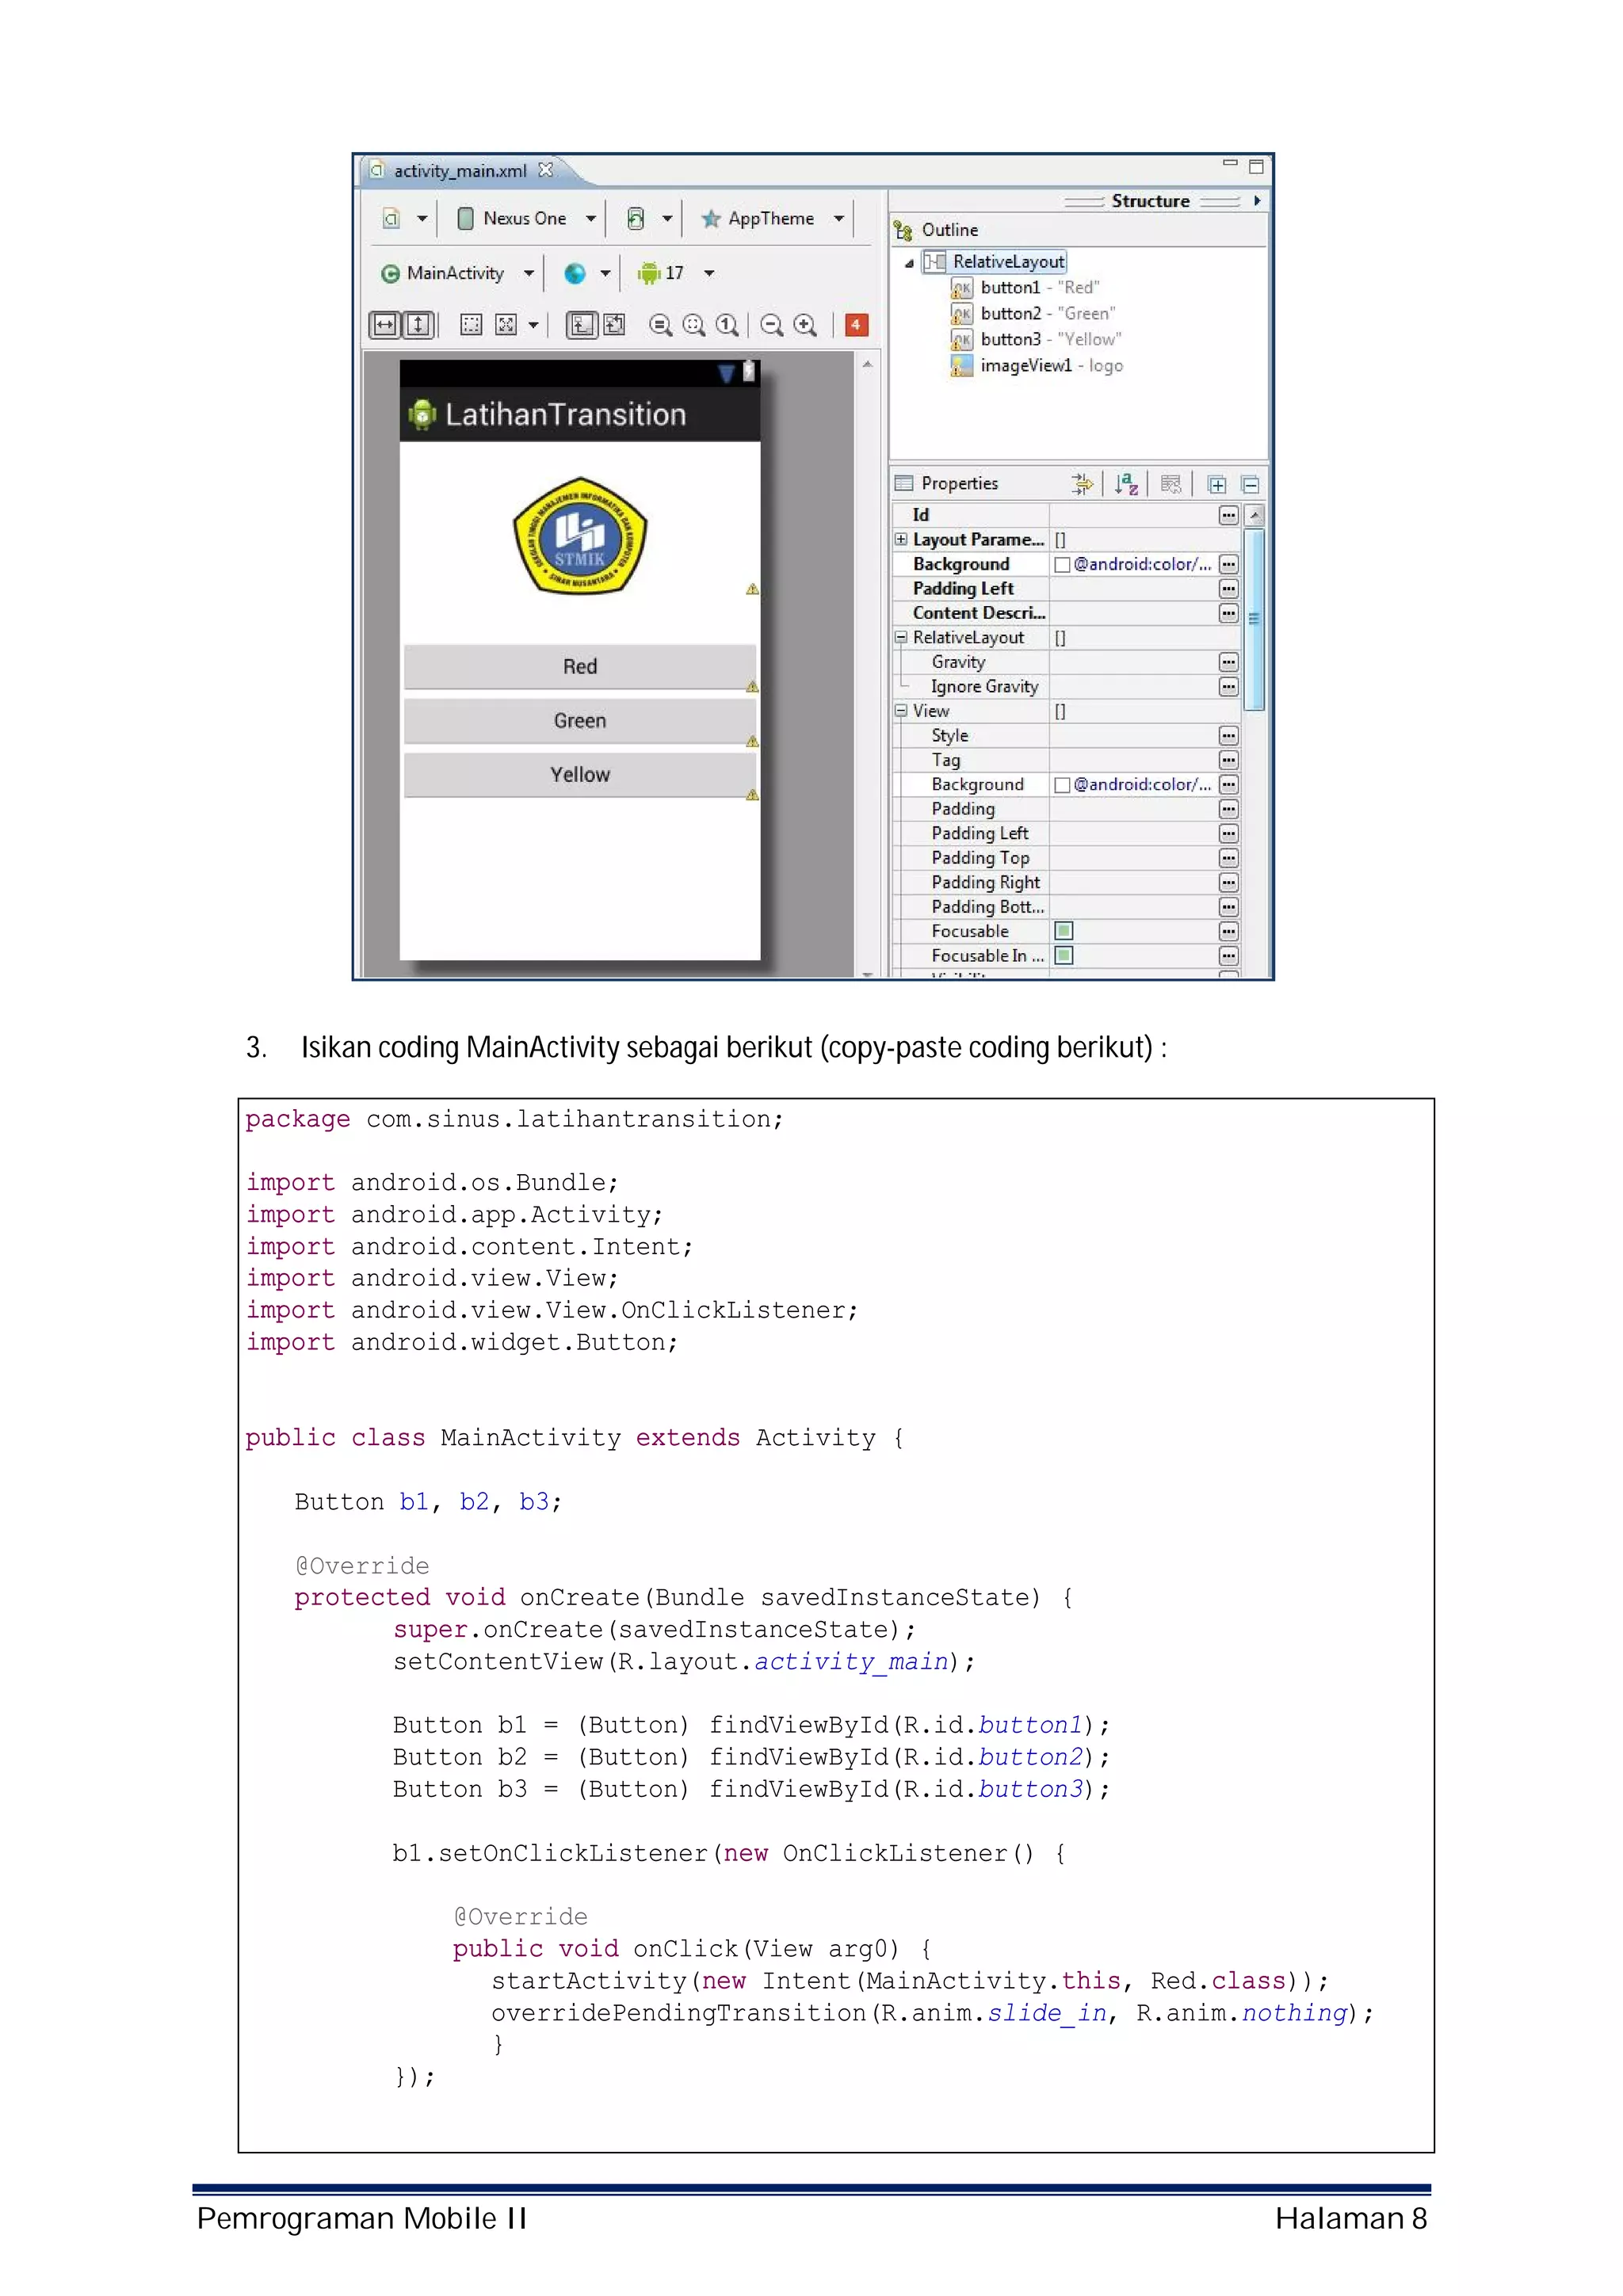Toggle fill width layout icon
This screenshot has height=2296, width=1623.
(385, 325)
